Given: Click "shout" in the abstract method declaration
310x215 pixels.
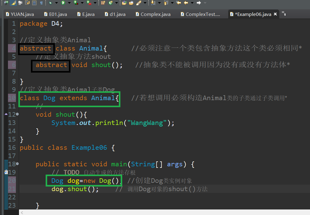Looking at the screenshot, I should coord(101,65).
